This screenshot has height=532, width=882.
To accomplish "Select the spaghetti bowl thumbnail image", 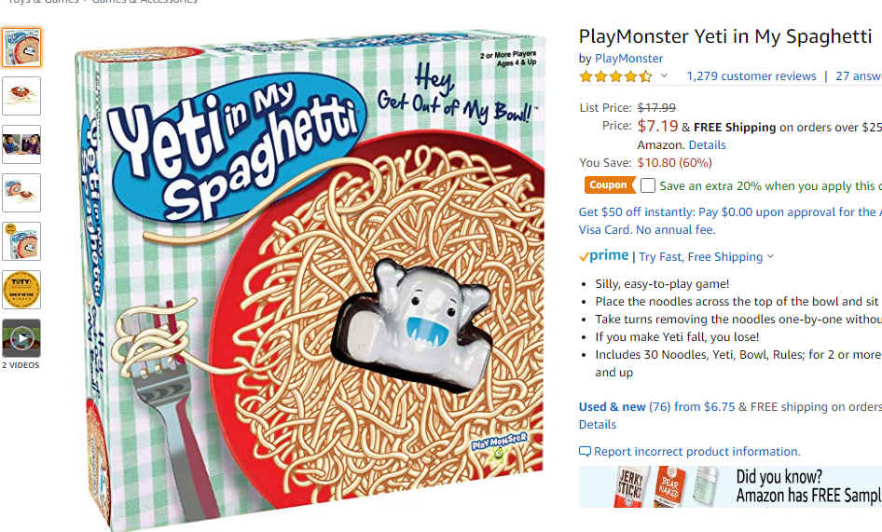I will (x=21, y=96).
